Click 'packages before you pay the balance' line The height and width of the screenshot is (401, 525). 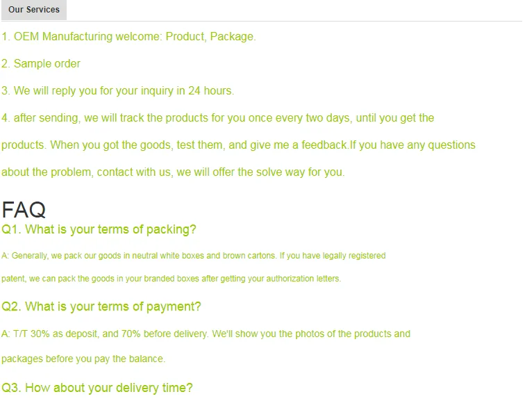click(x=83, y=359)
